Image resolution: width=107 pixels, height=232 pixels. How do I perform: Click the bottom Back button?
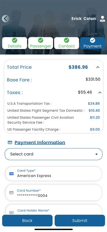pyautogui.click(x=27, y=221)
